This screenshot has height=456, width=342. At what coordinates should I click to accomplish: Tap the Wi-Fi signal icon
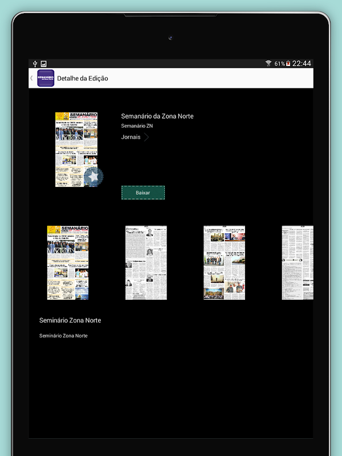[268, 63]
